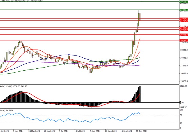
Task: Click the RSI scale value 100
Action: pyautogui.click(x=182, y=111)
